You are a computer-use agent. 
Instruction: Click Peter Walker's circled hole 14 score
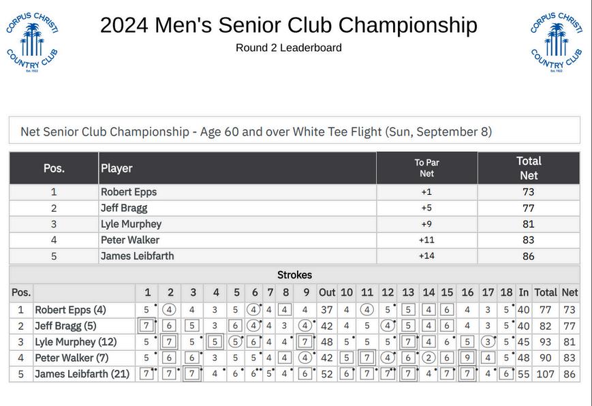click(428, 358)
